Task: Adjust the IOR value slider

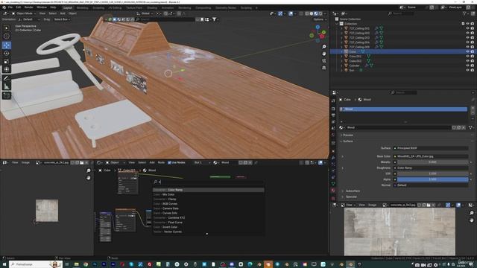Action: [432, 173]
